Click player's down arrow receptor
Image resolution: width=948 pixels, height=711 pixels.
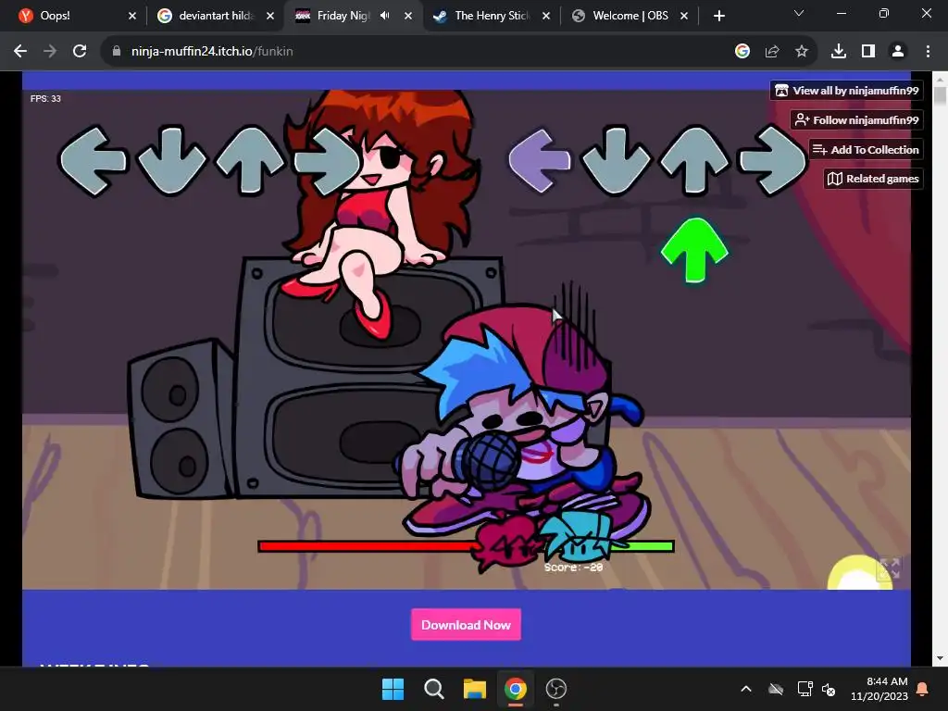616,159
